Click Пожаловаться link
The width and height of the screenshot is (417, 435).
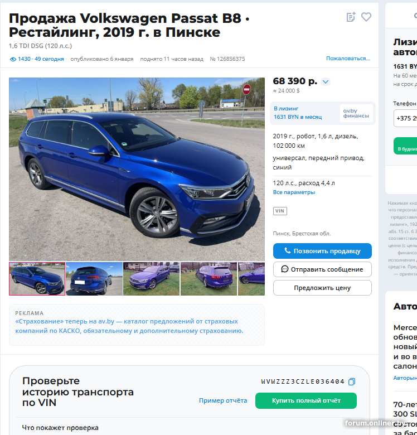click(348, 59)
